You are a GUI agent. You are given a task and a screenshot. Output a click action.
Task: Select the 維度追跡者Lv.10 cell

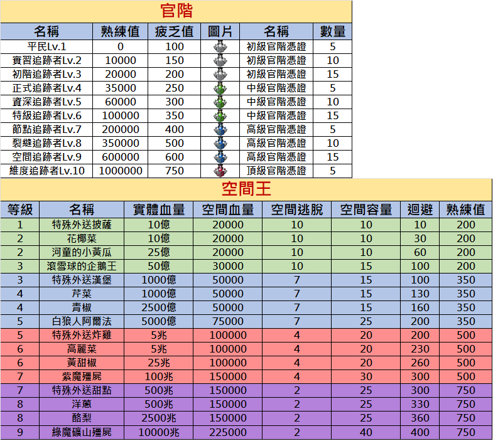click(x=46, y=171)
